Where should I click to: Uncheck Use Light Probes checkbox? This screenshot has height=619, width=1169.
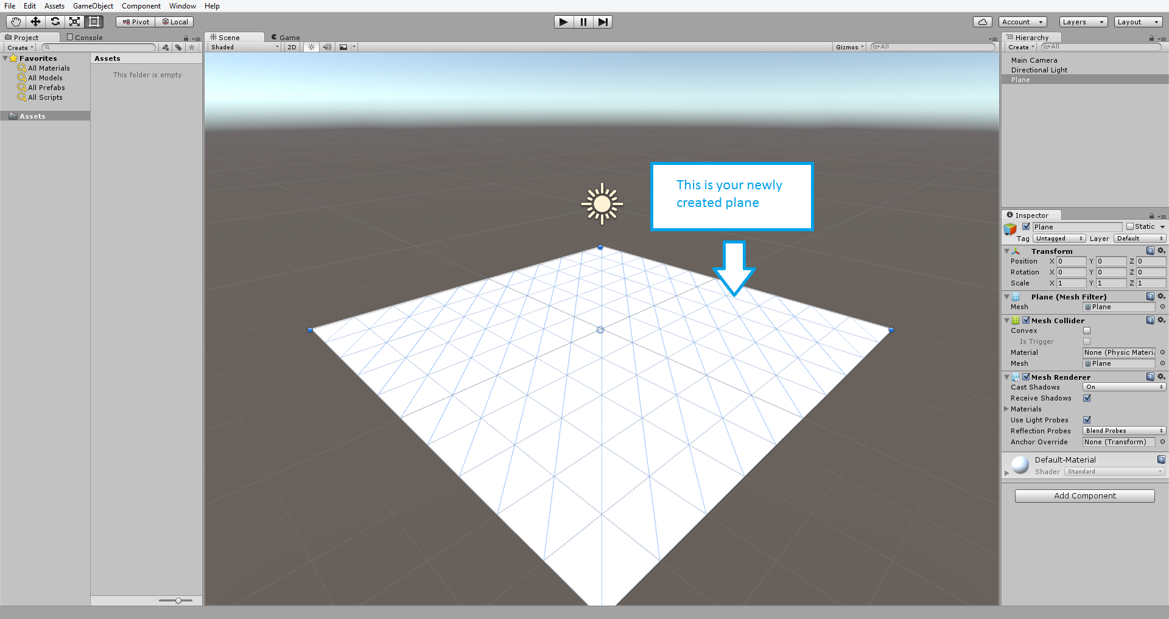[x=1087, y=420]
